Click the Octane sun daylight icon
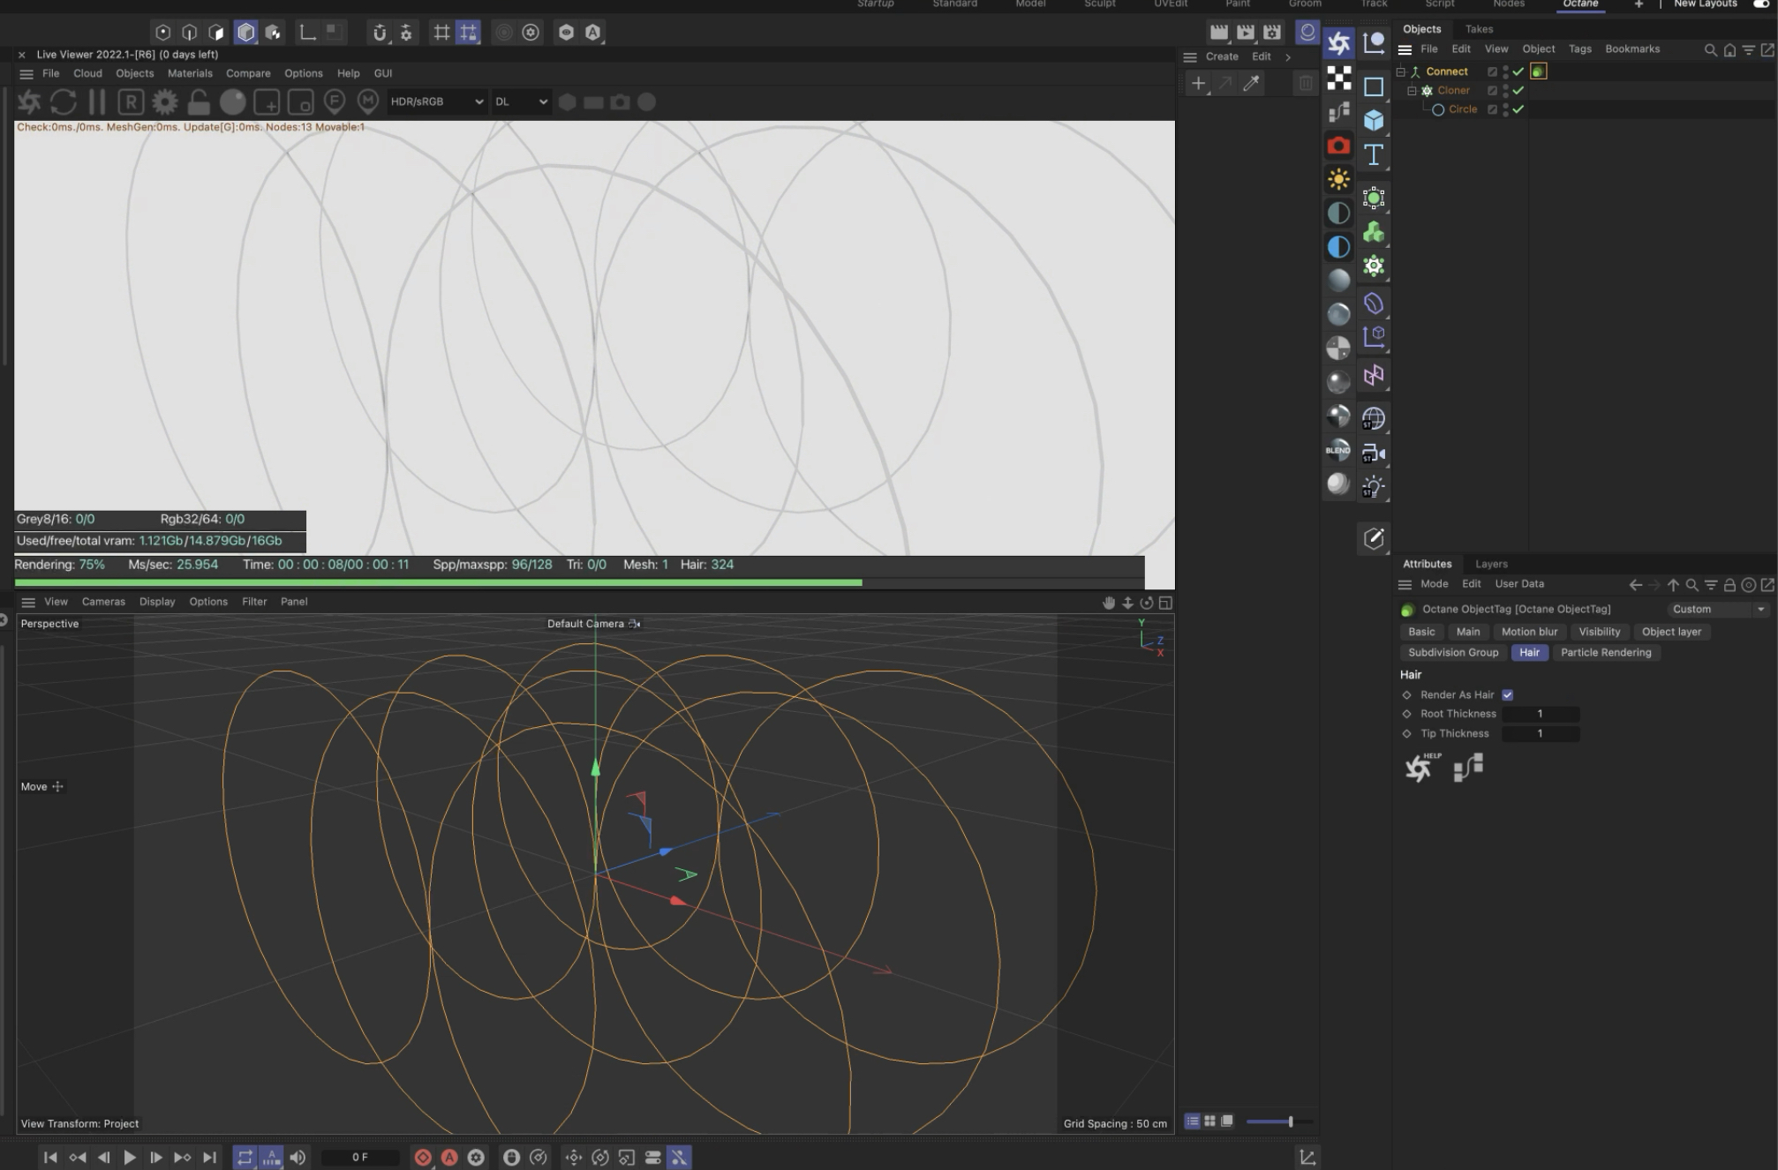Image resolution: width=1778 pixels, height=1170 pixels. click(1338, 180)
